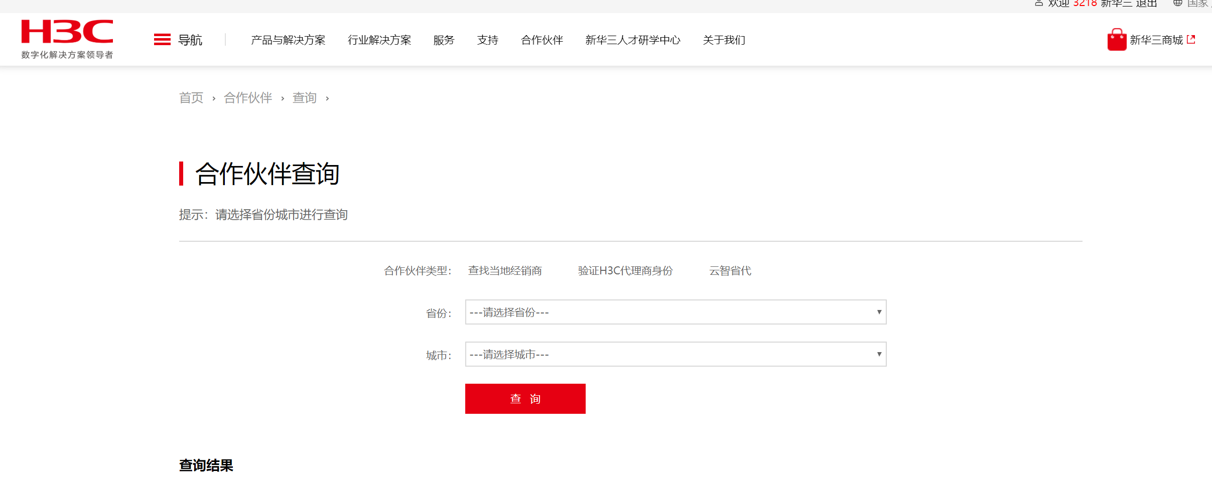The height and width of the screenshot is (477, 1212).
Task: Click 合作伙伴 in the breadcrumb trail
Action: point(248,98)
